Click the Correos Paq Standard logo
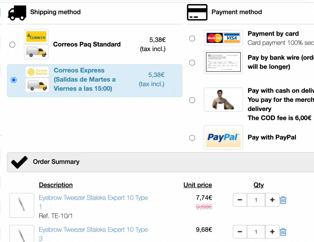This screenshot has width=314, height=242. click(x=36, y=37)
